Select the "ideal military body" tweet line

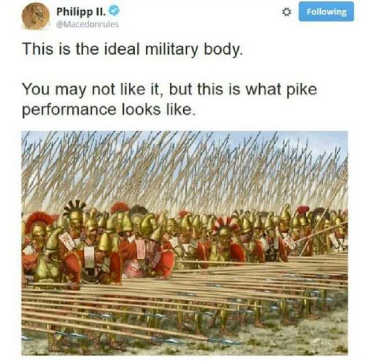(132, 49)
